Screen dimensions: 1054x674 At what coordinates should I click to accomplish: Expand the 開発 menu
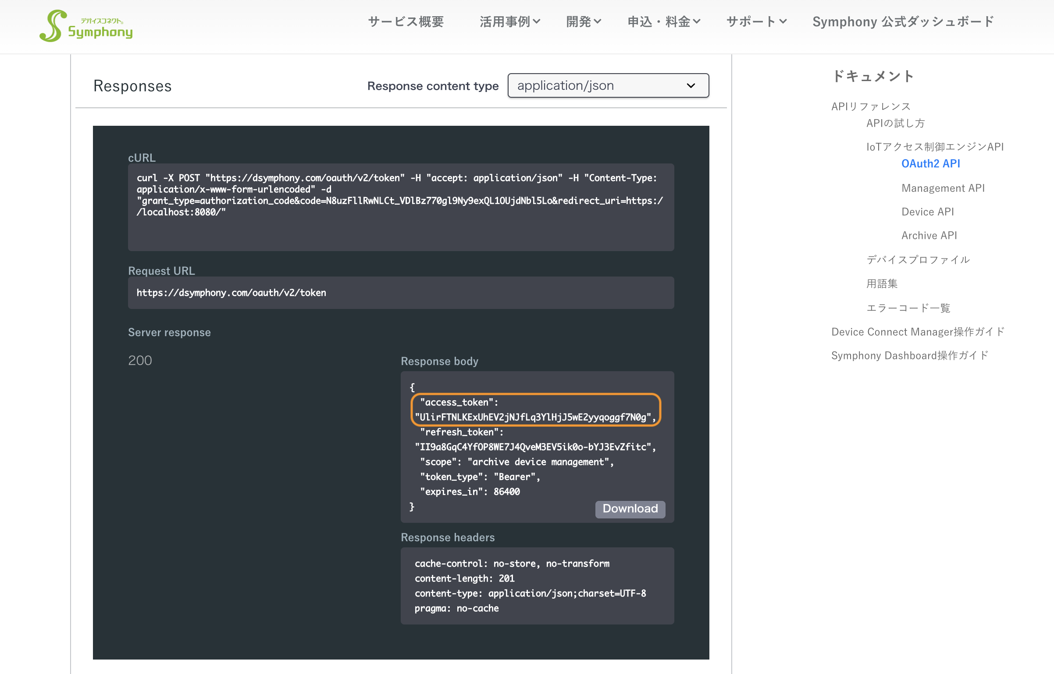(583, 21)
